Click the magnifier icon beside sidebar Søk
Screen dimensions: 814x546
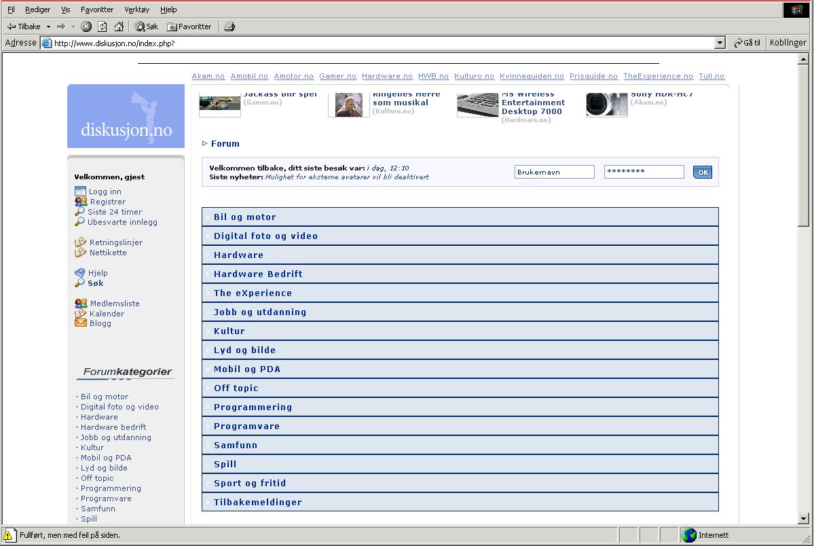pos(79,283)
